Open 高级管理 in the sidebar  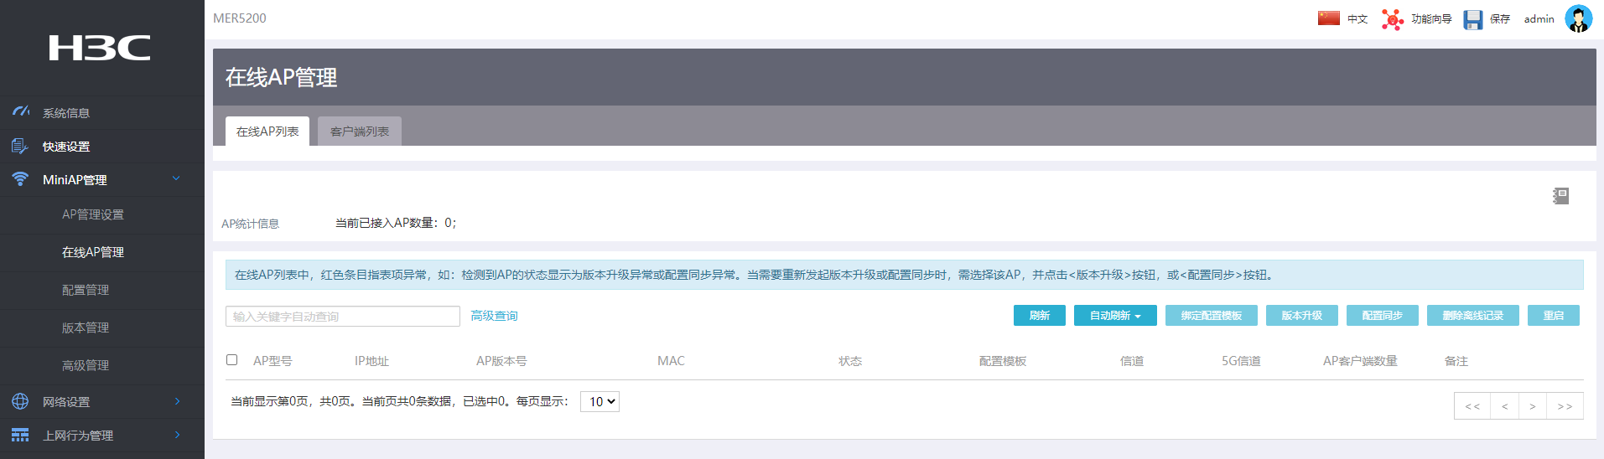86,365
